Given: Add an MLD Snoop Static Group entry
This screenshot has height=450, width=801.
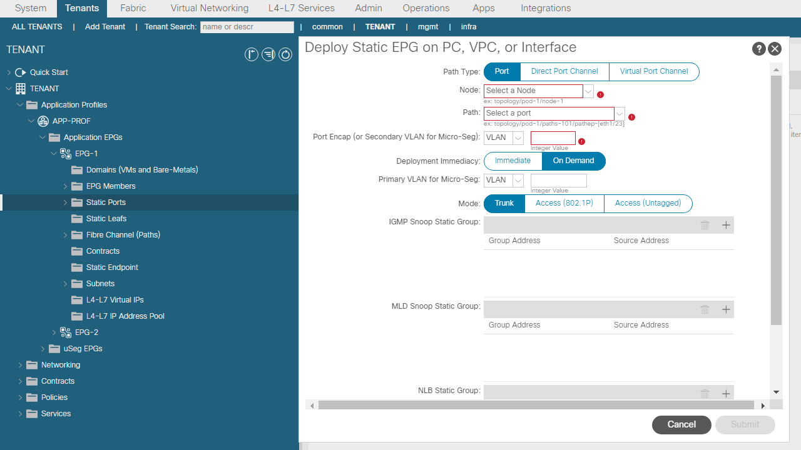Looking at the screenshot, I should [x=726, y=309].
